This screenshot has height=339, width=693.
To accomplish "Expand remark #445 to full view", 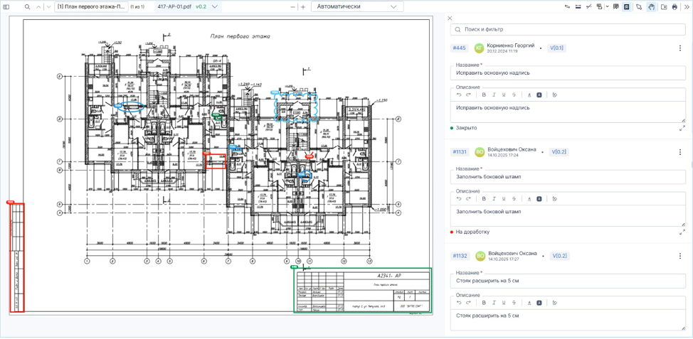I will pyautogui.click(x=682, y=128).
